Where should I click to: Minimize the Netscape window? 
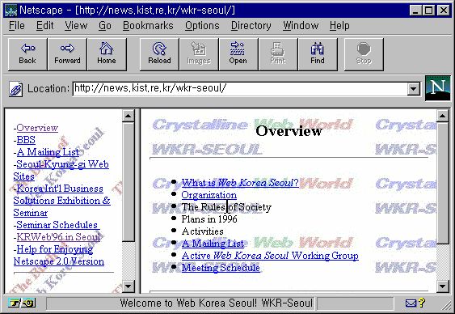point(416,11)
